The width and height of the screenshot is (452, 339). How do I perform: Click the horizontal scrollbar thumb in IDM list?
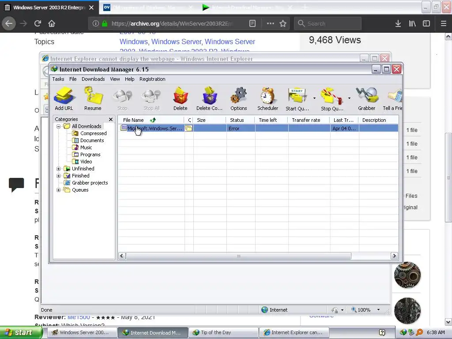[239, 256]
